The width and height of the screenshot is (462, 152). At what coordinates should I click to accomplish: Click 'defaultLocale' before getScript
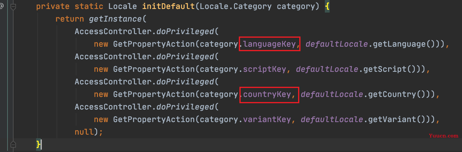327,69
